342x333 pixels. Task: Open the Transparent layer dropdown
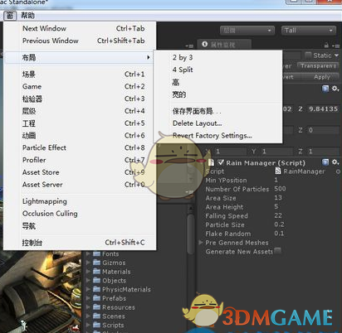click(318, 66)
